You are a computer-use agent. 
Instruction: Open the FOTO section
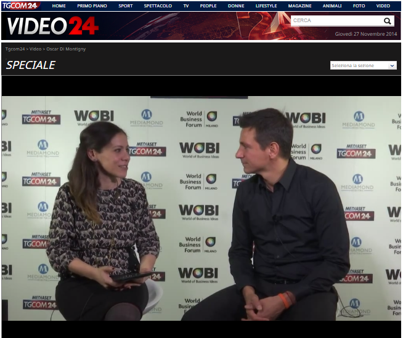click(x=359, y=6)
